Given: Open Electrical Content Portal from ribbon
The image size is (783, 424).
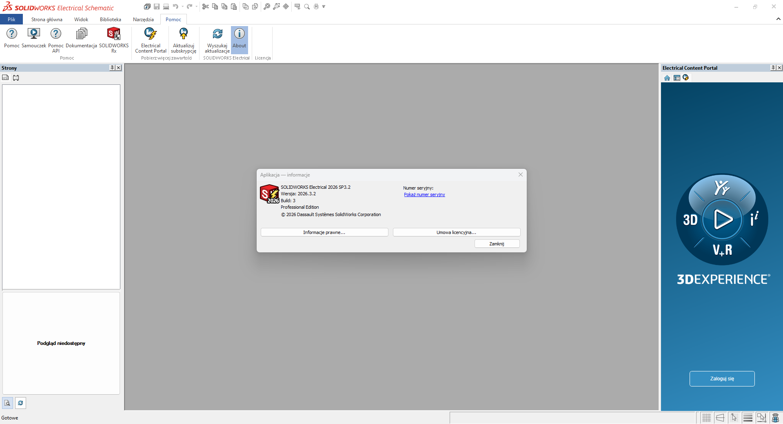Looking at the screenshot, I should [151, 40].
